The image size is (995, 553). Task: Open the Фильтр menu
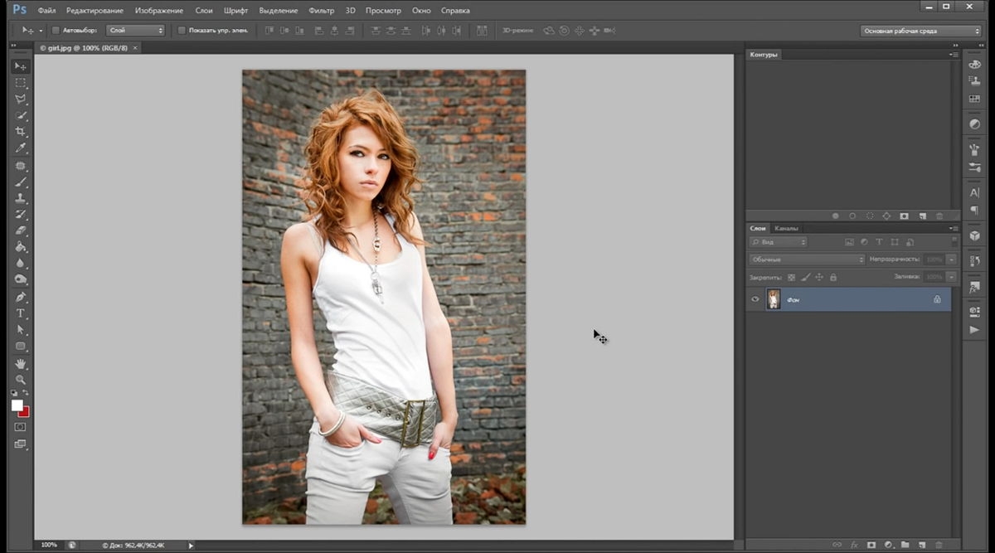(x=321, y=11)
